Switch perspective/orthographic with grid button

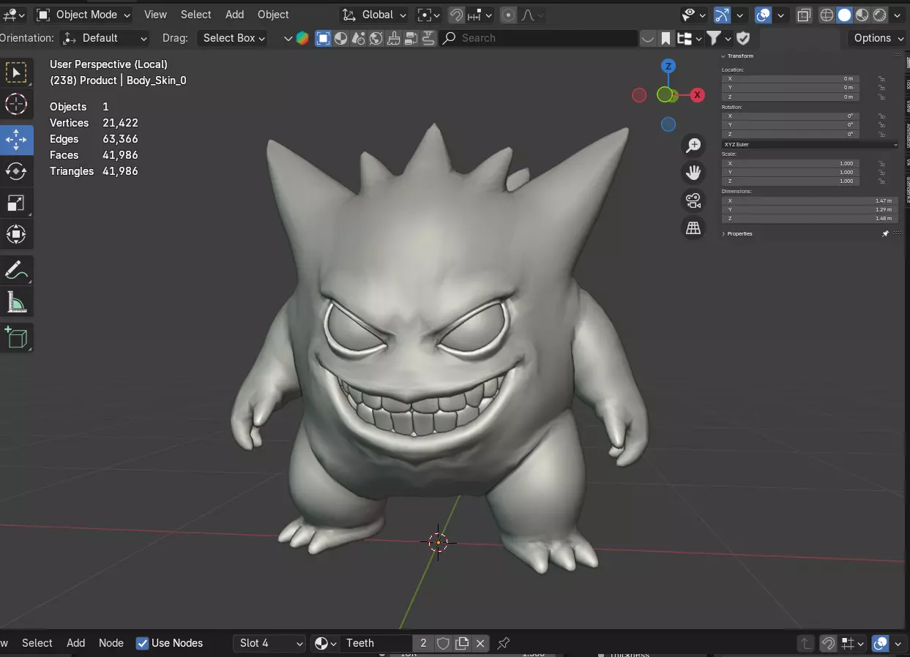click(693, 228)
